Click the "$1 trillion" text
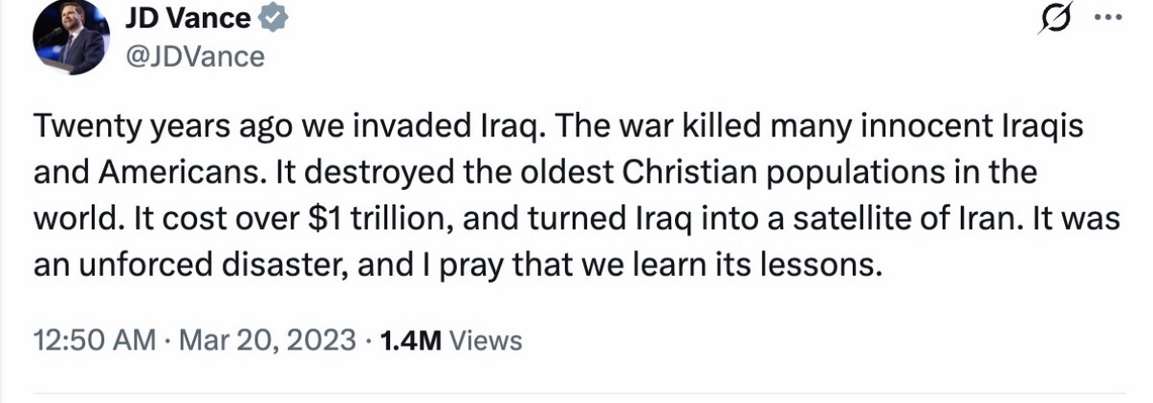This screenshot has width=1153, height=403. [x=374, y=220]
